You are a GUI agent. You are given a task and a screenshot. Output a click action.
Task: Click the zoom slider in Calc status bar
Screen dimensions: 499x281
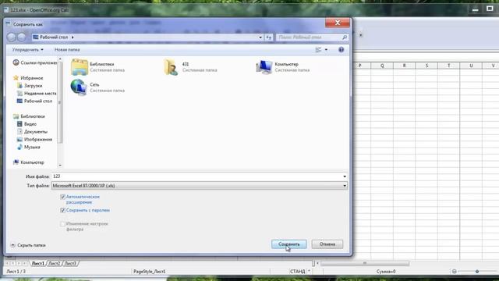[477, 272]
